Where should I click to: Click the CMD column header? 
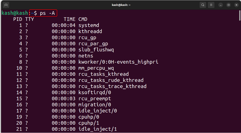pos(83,19)
